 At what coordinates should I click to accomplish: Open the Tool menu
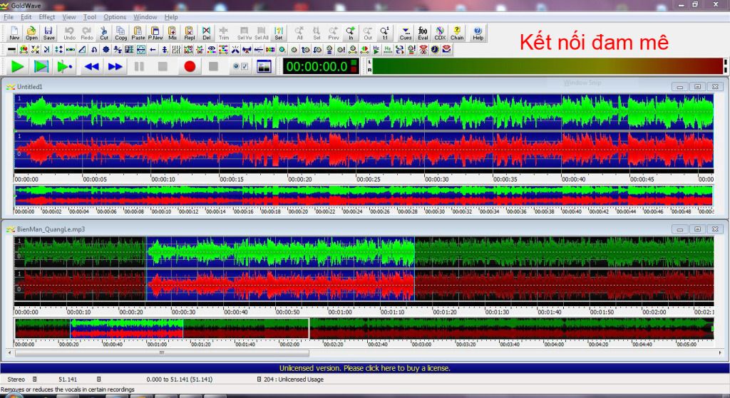point(89,17)
